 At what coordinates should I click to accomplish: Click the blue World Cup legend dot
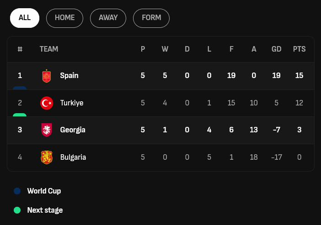(17, 191)
